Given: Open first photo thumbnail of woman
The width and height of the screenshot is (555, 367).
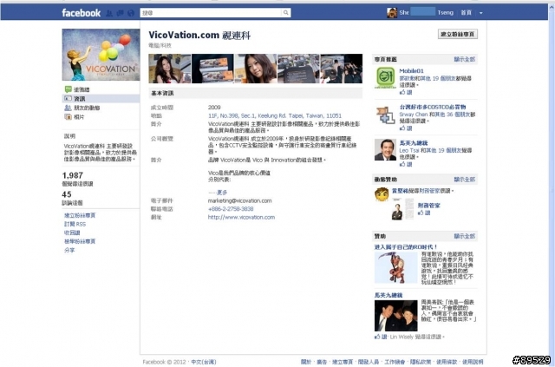Looking at the screenshot, I should pyautogui.click(x=170, y=69).
